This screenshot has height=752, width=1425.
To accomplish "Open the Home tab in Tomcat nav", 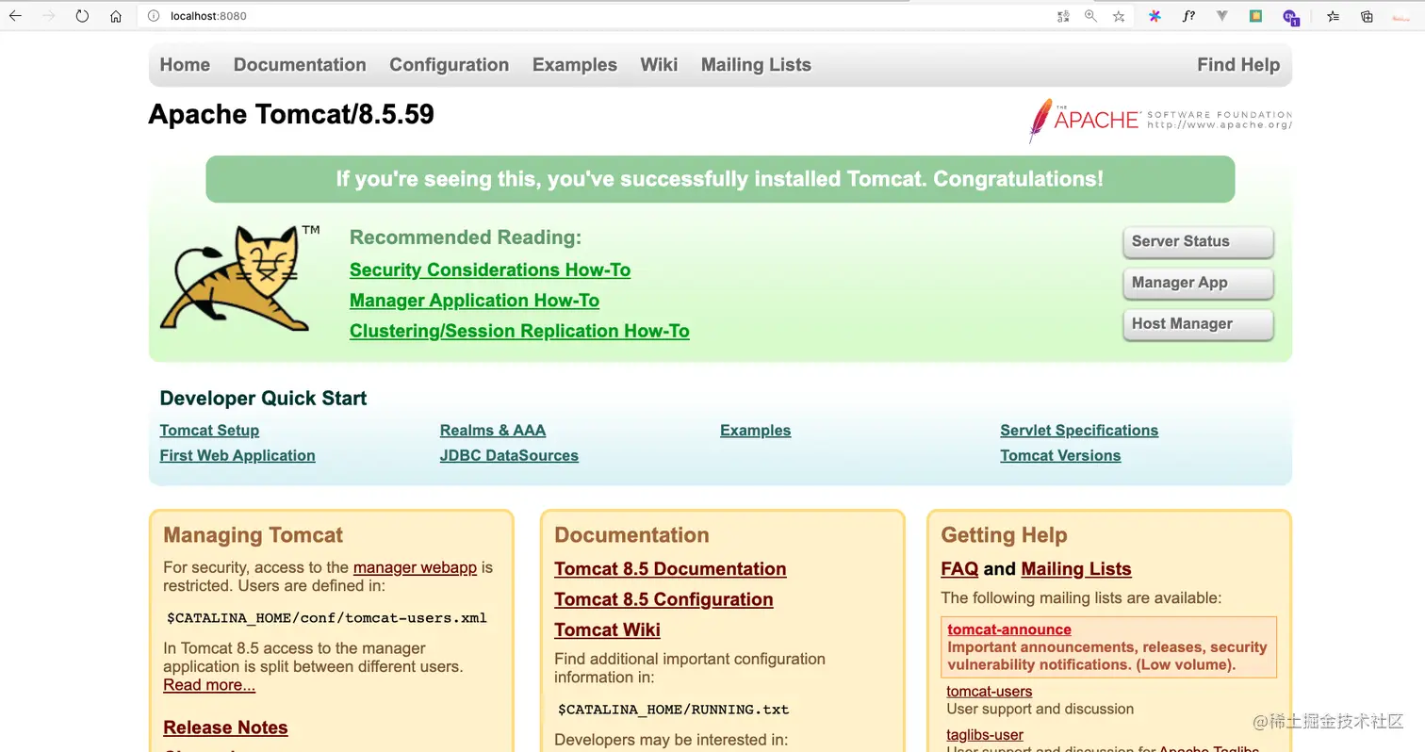I will pos(185,65).
